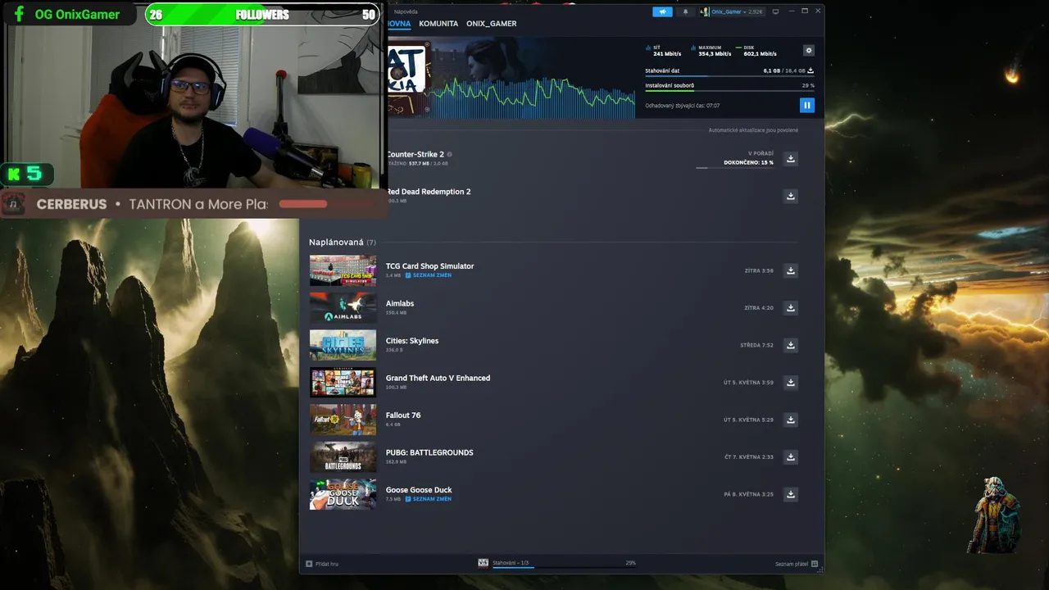This screenshot has height=590, width=1049.
Task: Click download icon beside 6,1 GB / 16,4 GB
Action: (811, 70)
